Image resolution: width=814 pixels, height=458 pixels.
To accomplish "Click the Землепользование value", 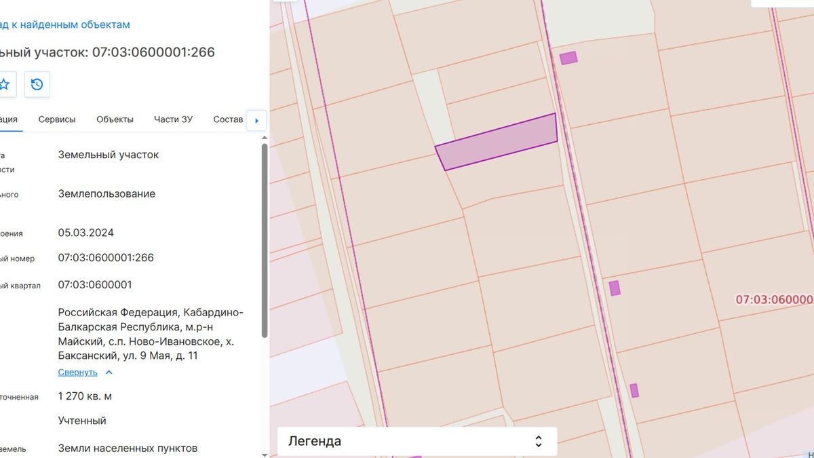I will click(106, 193).
